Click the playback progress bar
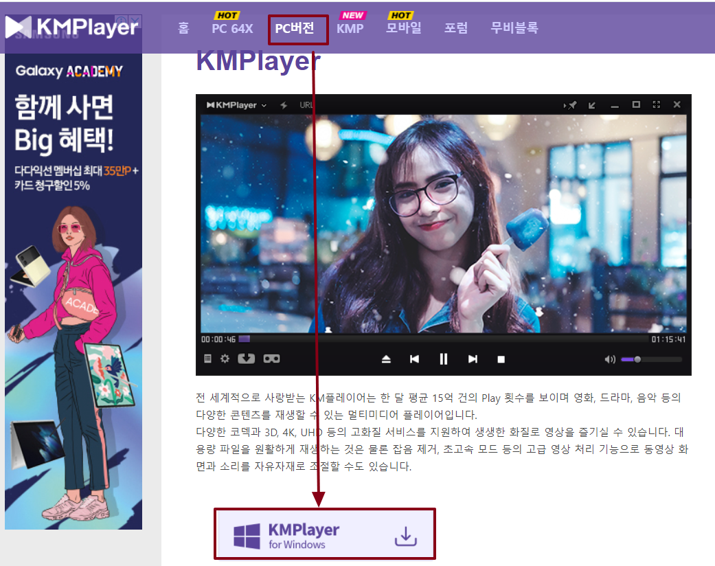This screenshot has width=715, height=566. pyautogui.click(x=443, y=339)
